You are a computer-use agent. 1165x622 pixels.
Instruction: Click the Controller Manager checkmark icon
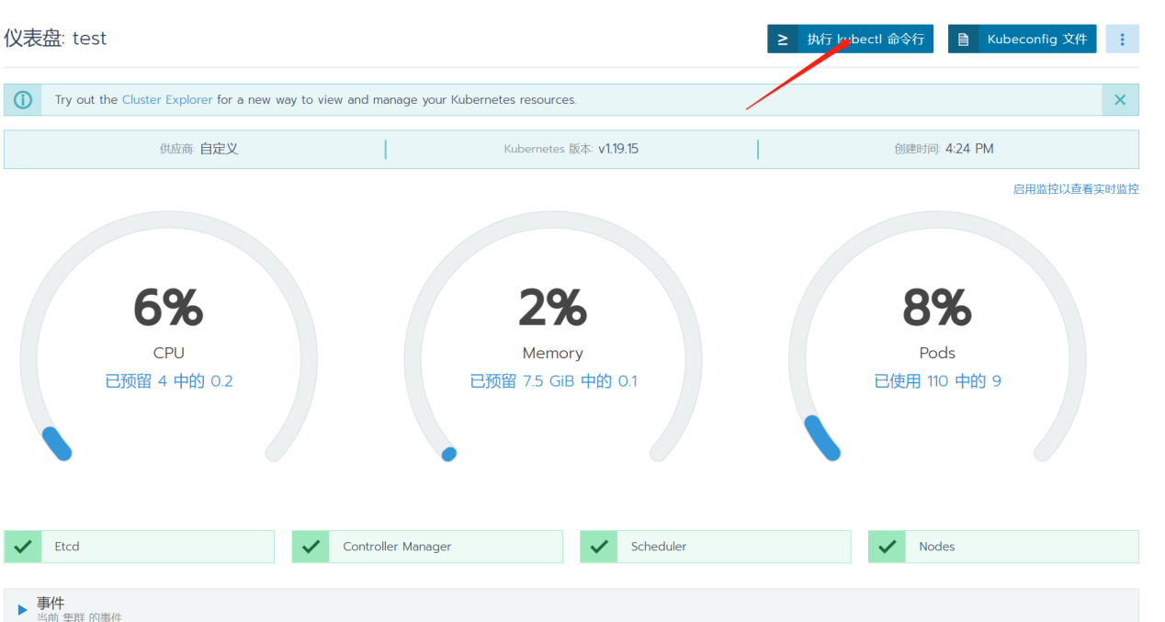pos(311,547)
